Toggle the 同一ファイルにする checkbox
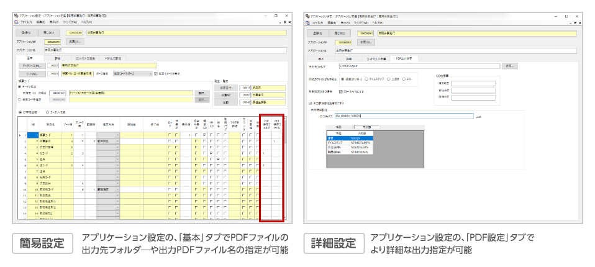This screenshot has width=595, height=267. click(341, 91)
